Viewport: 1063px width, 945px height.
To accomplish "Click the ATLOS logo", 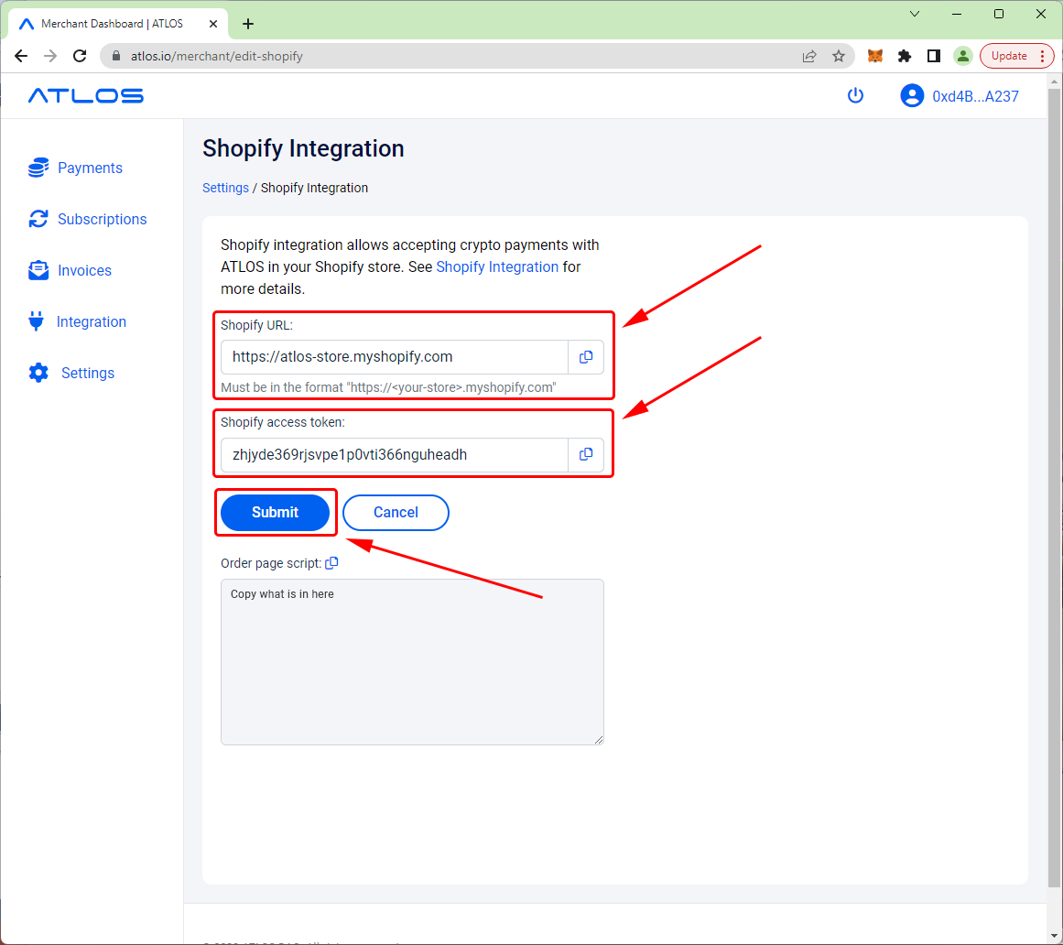I will point(85,95).
